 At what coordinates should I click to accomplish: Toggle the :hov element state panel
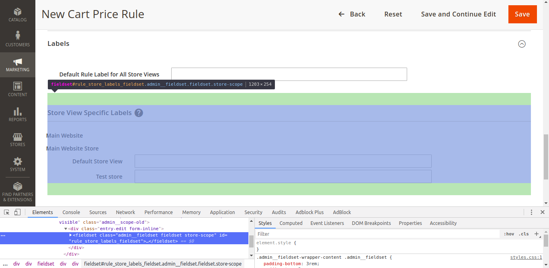point(509,234)
